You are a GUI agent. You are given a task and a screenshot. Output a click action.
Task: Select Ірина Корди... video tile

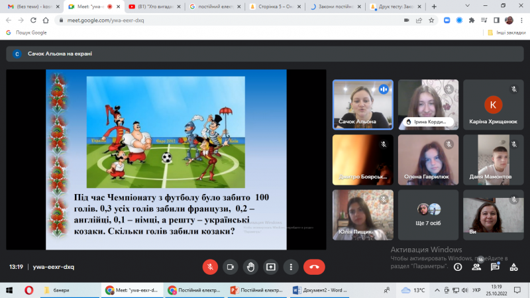428,105
